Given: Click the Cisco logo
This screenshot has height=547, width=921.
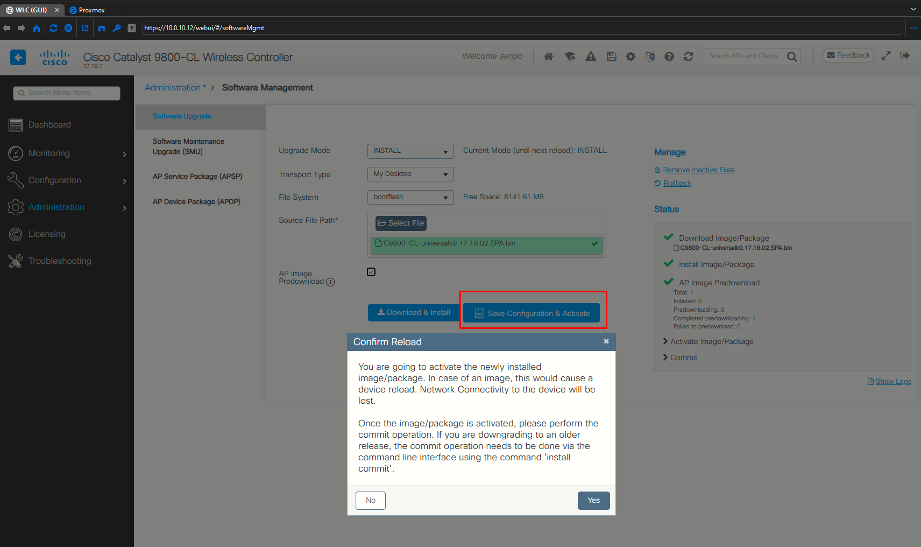Looking at the screenshot, I should point(55,58).
